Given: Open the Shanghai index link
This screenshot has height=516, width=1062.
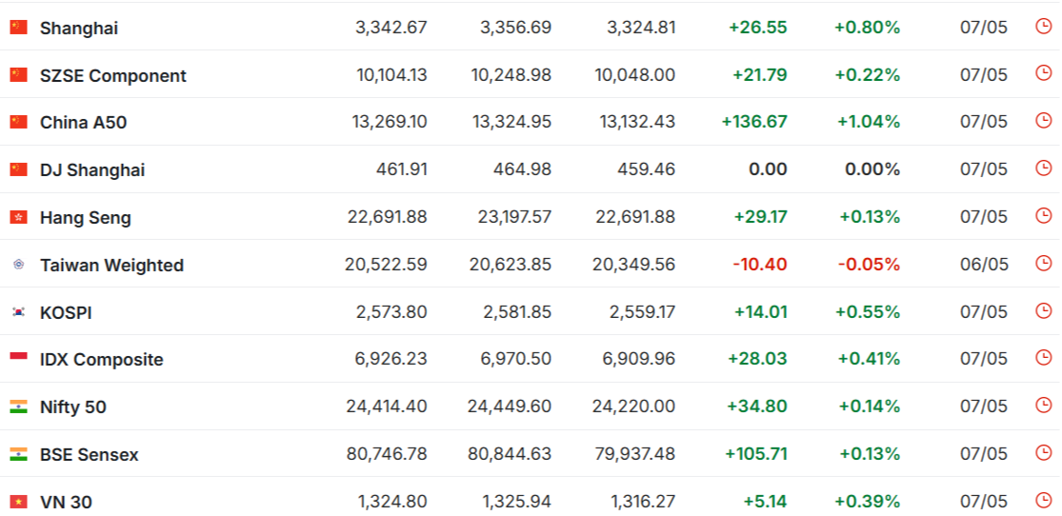Looking at the screenshot, I should click(x=78, y=28).
